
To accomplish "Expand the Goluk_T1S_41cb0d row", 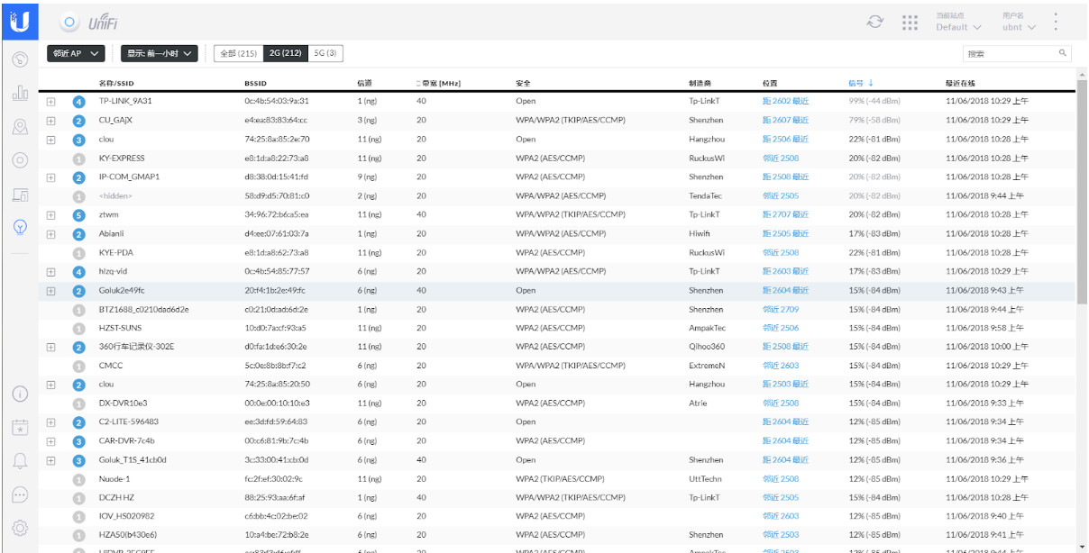I will tap(51, 460).
